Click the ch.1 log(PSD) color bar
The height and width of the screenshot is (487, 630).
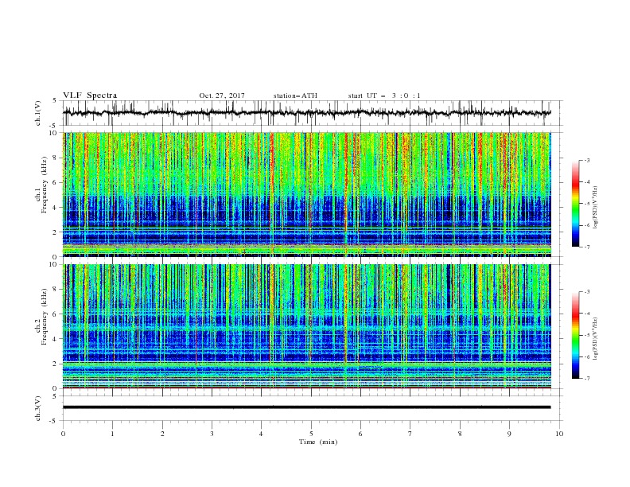coord(576,204)
